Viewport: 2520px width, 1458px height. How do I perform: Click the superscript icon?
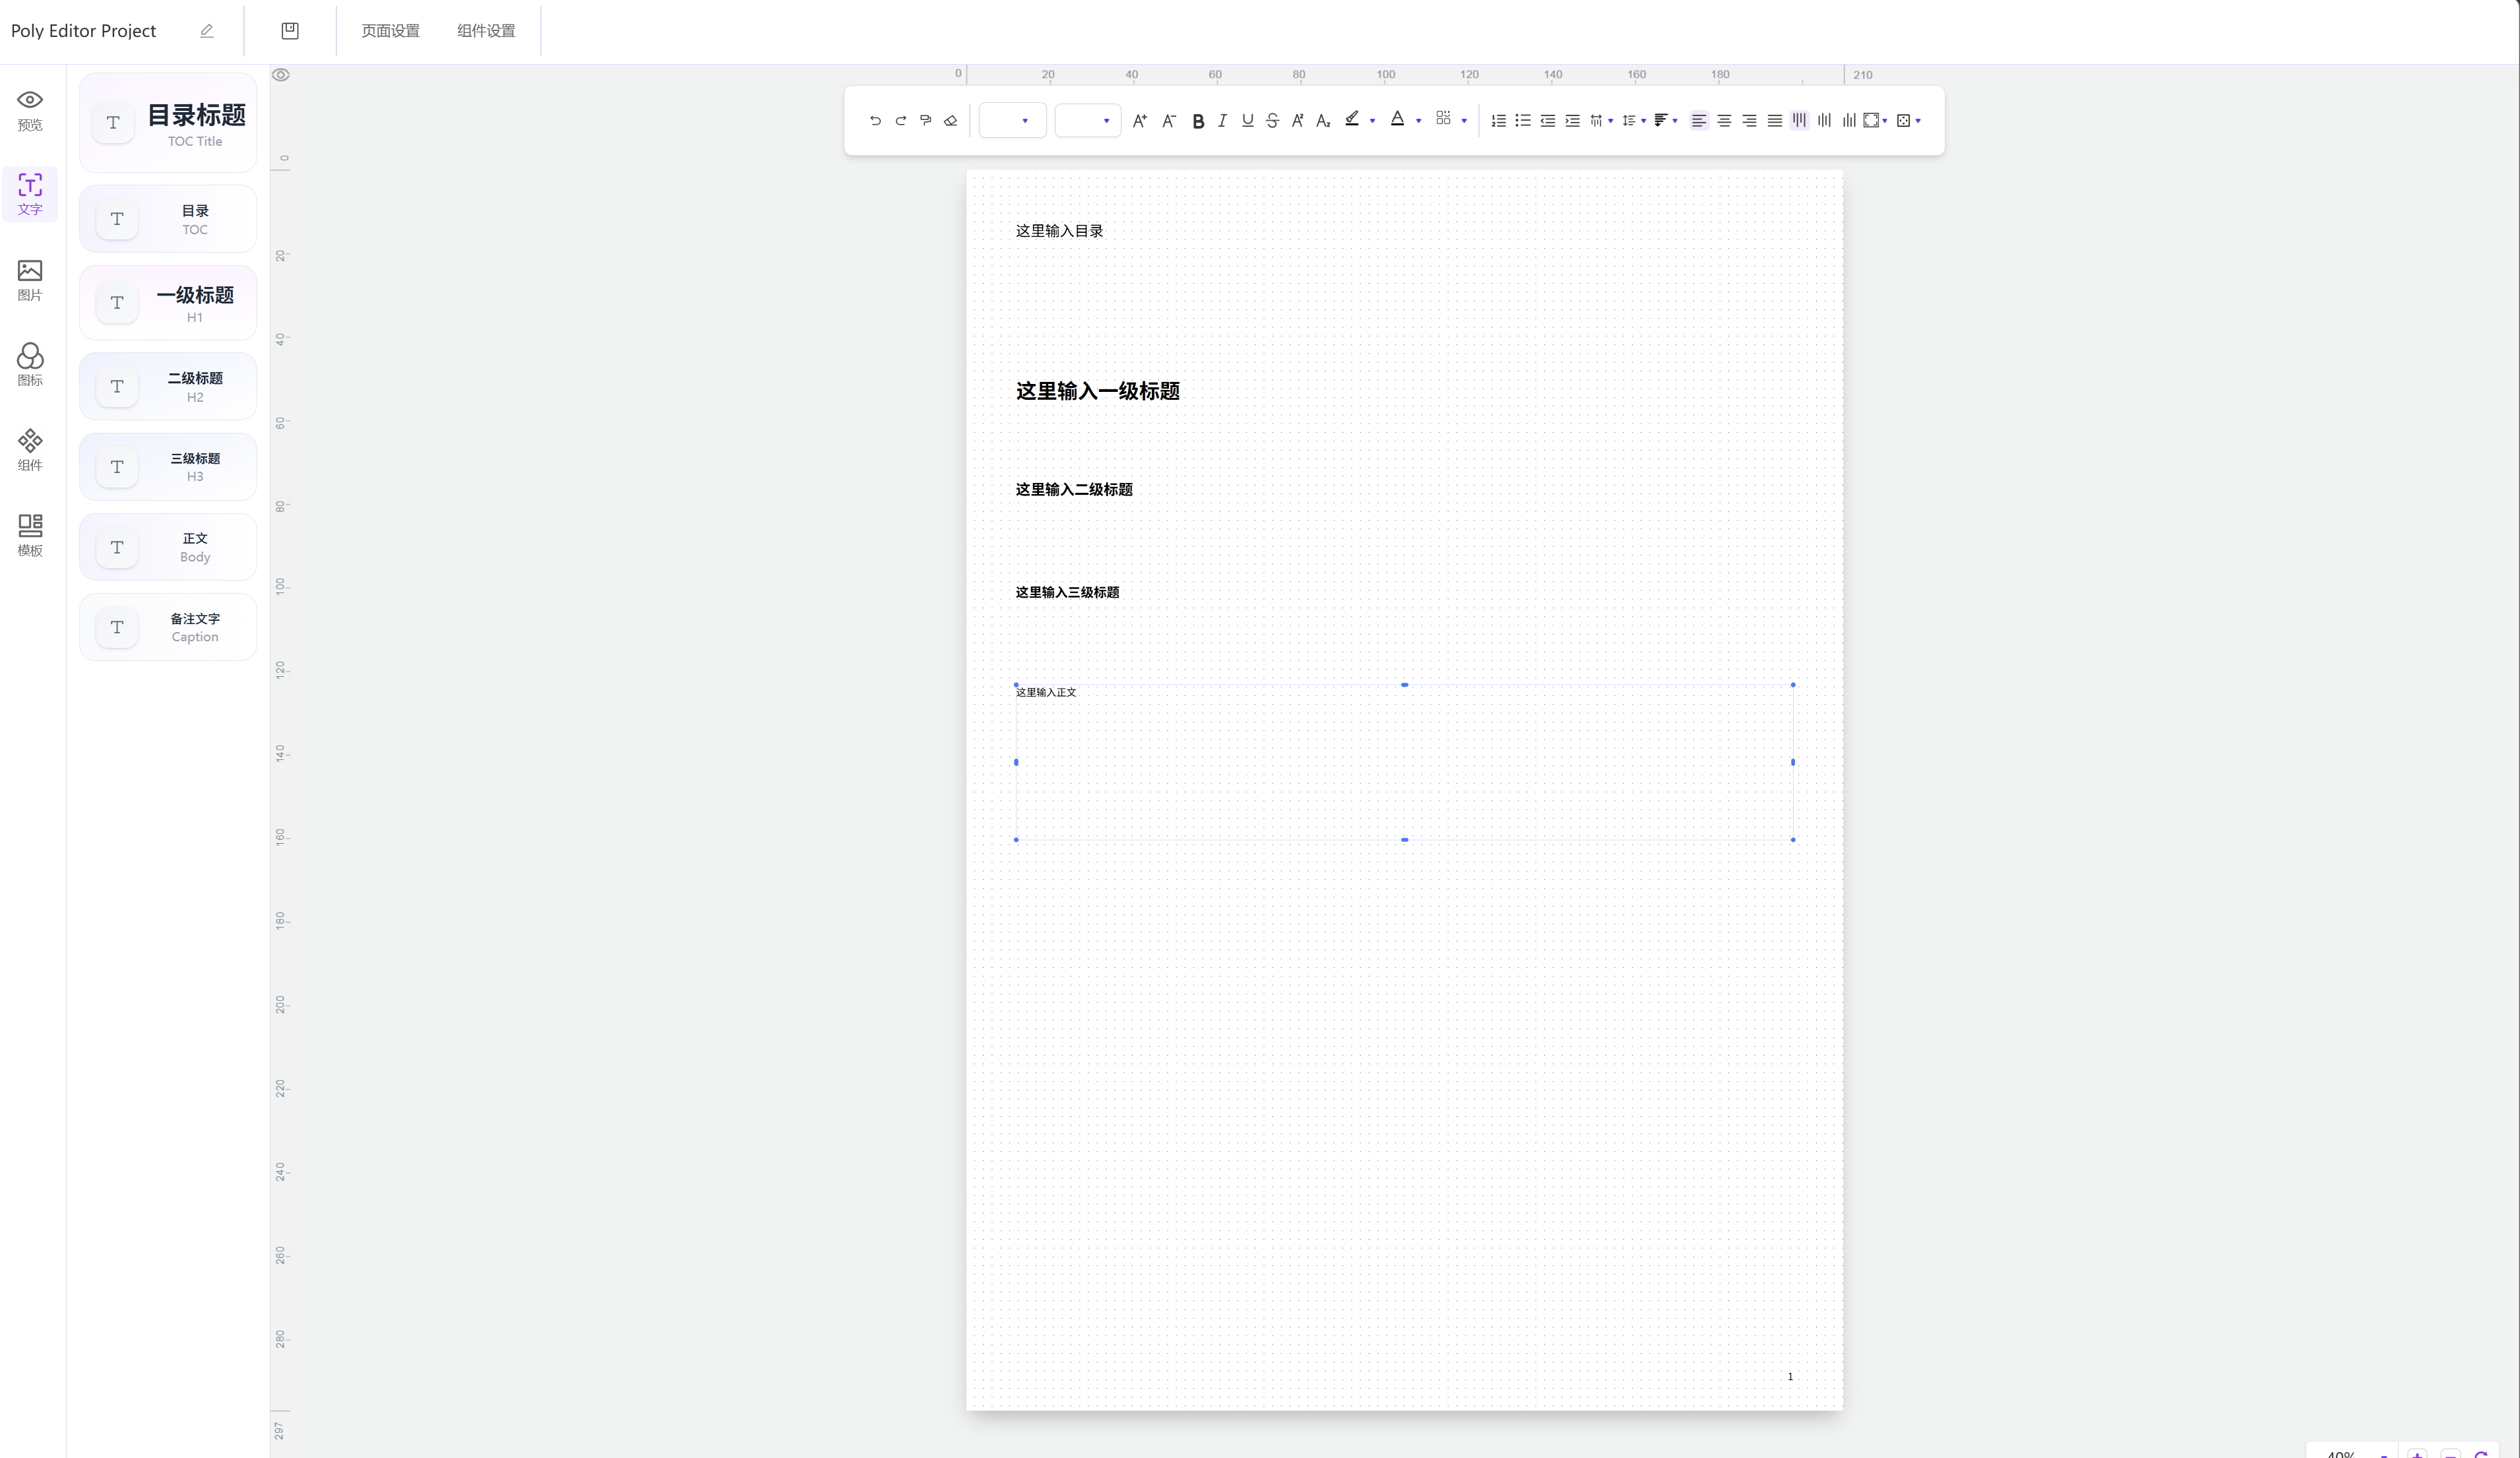tap(1297, 121)
